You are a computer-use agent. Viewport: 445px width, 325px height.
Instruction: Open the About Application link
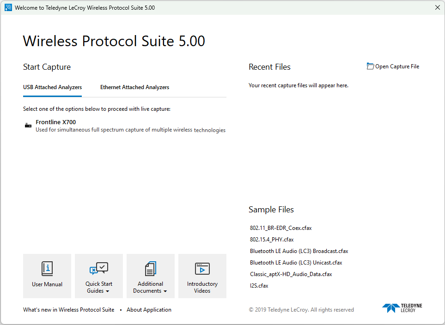[149, 310]
